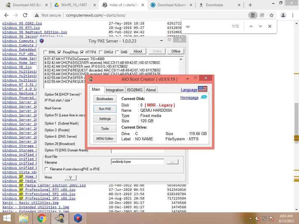Click the Run PXE button

pyautogui.click(x=105, y=109)
